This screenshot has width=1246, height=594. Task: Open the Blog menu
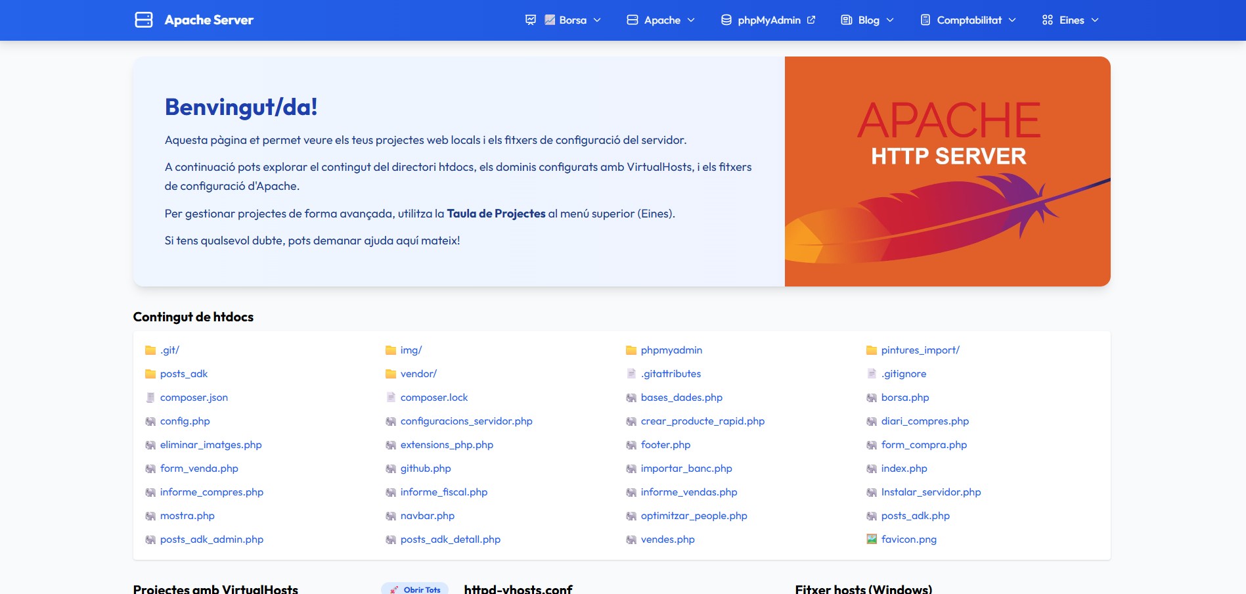point(867,20)
